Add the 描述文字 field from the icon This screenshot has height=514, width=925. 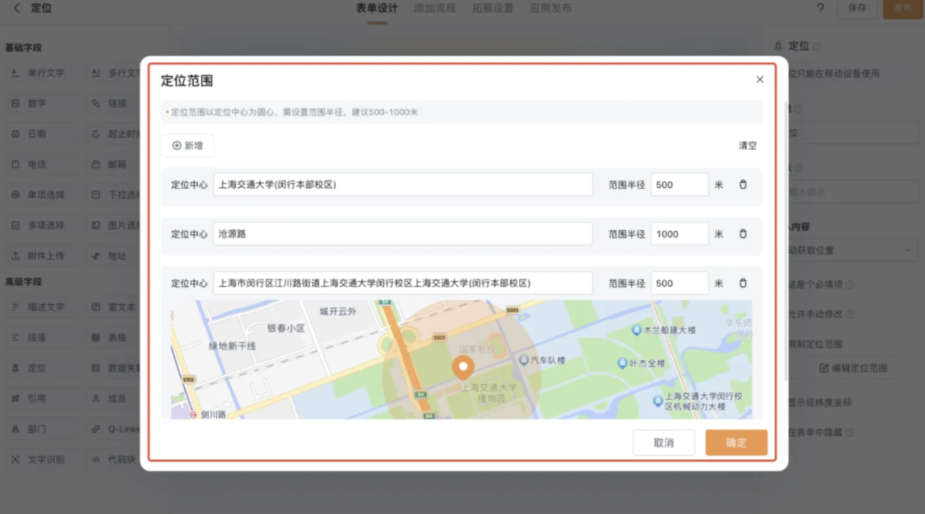(x=15, y=307)
